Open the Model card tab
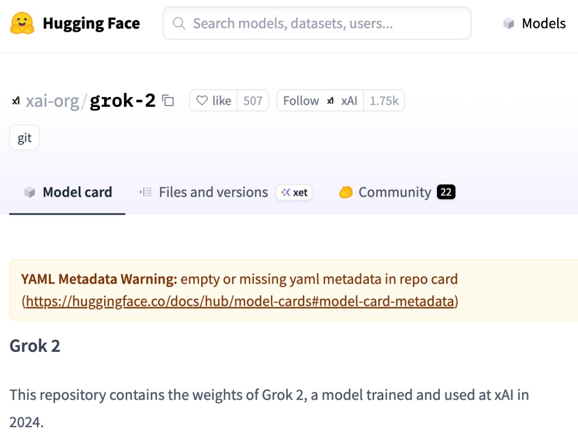 tap(77, 192)
